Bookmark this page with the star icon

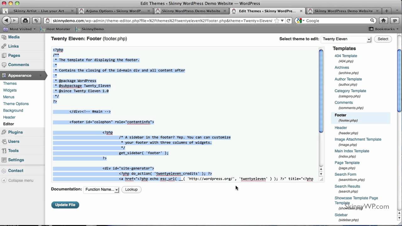pos(277,21)
